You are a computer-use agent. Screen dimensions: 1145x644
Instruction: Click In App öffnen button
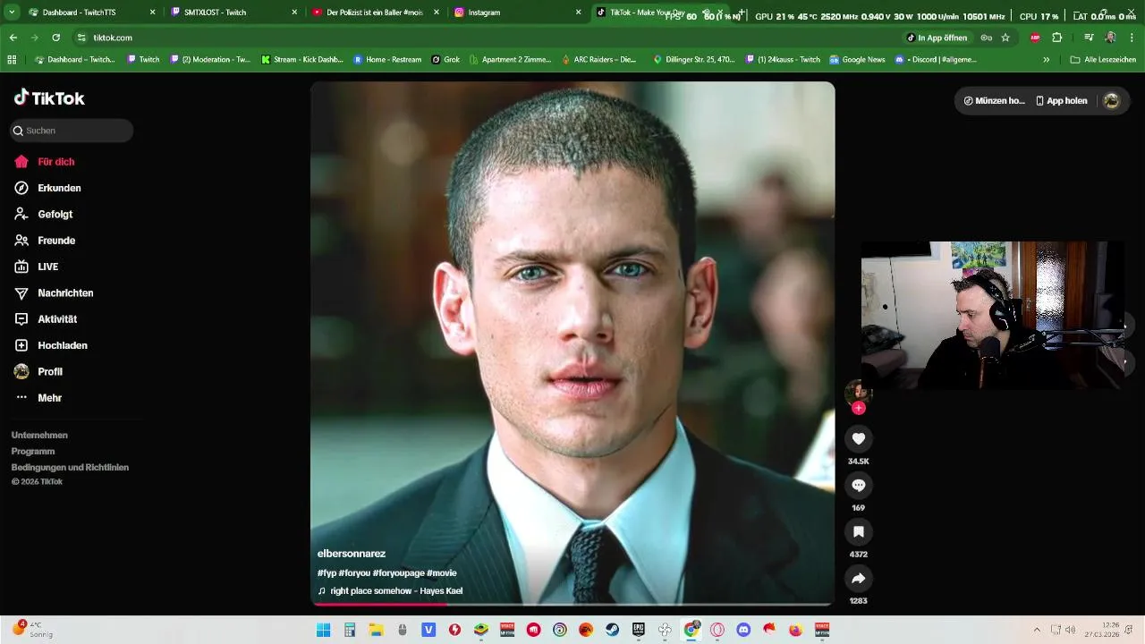pos(937,38)
